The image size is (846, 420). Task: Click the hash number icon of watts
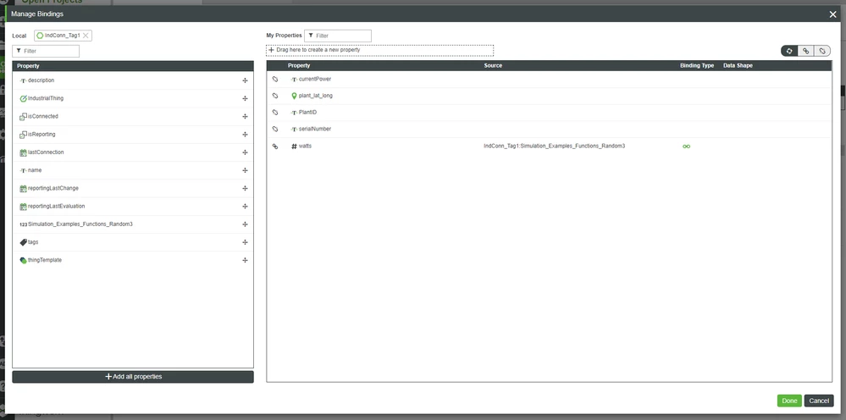(x=294, y=146)
